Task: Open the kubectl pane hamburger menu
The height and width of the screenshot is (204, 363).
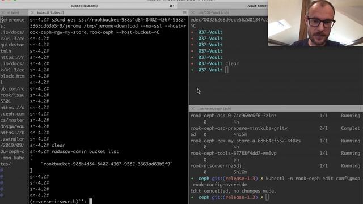Action: [184, 12]
